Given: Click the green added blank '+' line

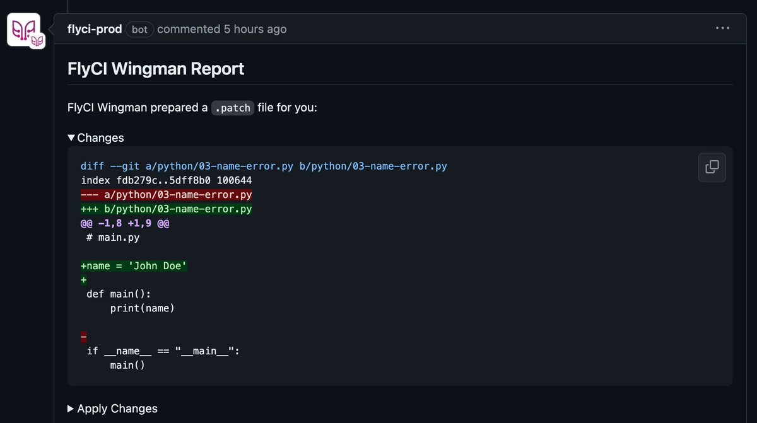Looking at the screenshot, I should coord(84,280).
